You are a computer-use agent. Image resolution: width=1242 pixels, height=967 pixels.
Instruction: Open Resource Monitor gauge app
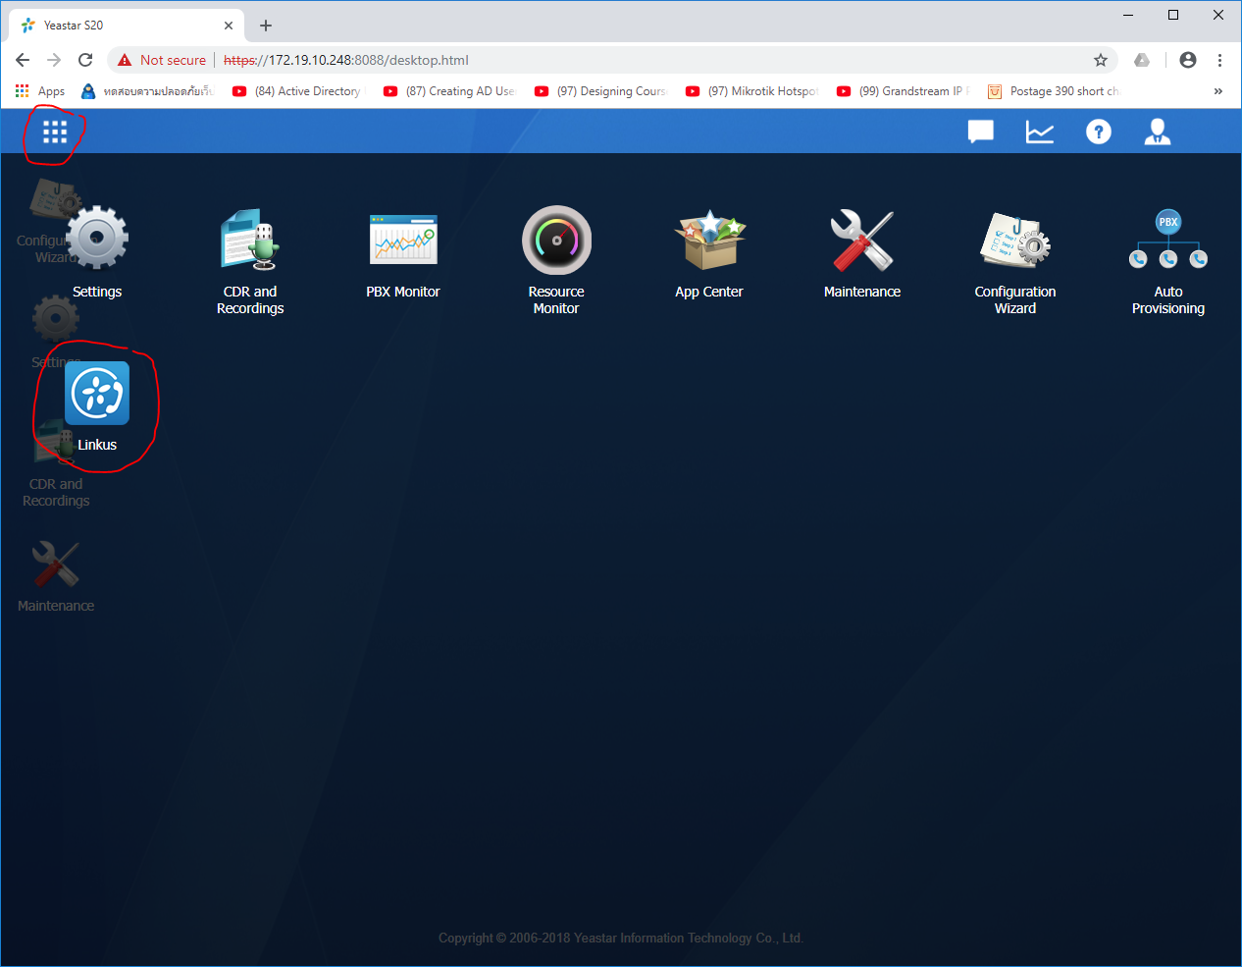pos(556,240)
